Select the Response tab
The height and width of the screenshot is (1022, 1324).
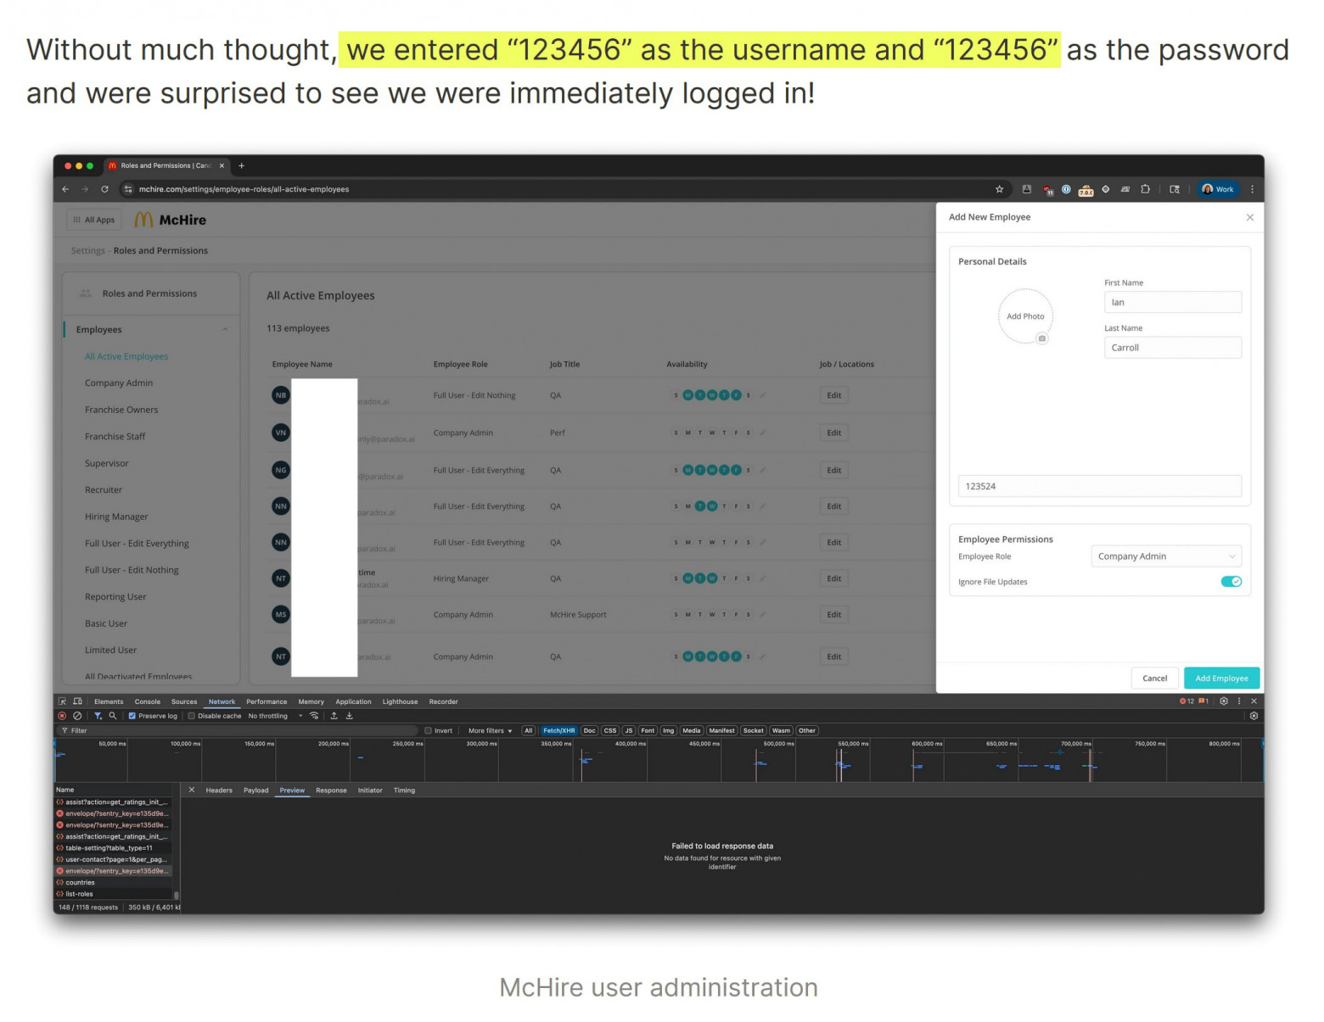pos(331,790)
